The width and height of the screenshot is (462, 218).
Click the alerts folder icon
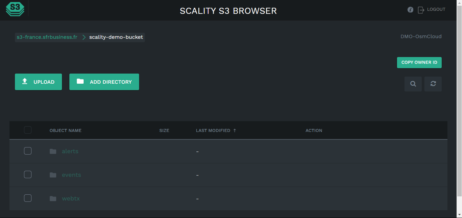click(x=53, y=151)
